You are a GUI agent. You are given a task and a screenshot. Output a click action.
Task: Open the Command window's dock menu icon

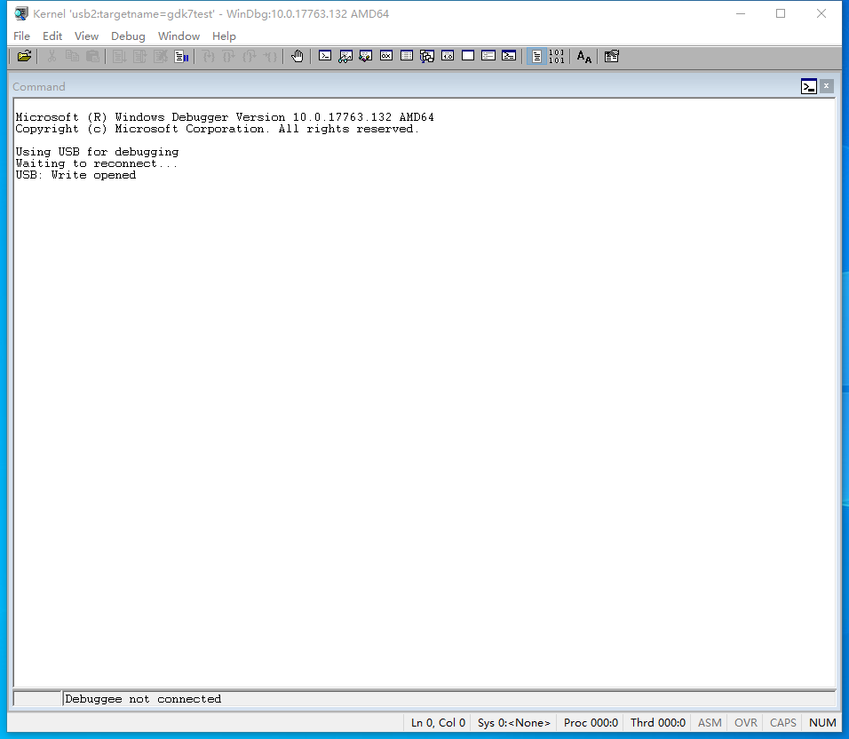click(809, 86)
